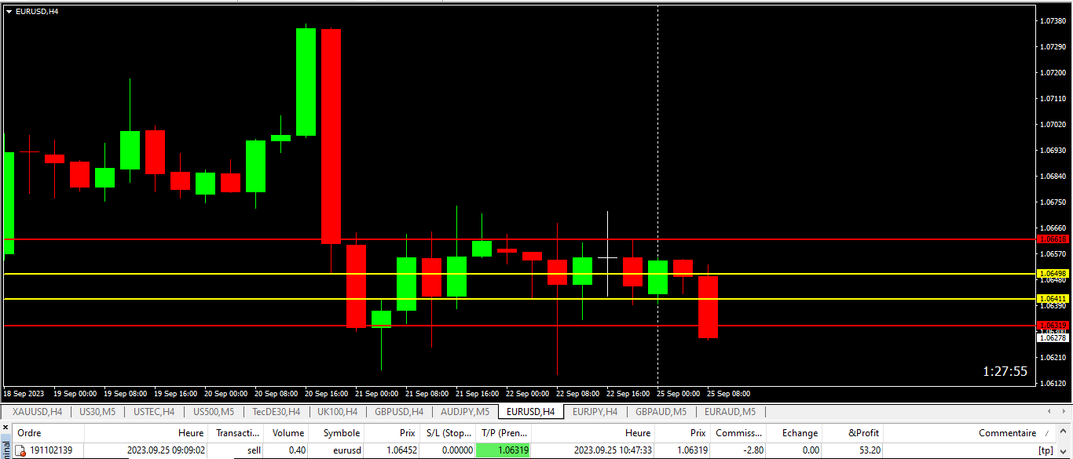
Task: Click the S/L (Stop... column header
Action: pyautogui.click(x=447, y=432)
